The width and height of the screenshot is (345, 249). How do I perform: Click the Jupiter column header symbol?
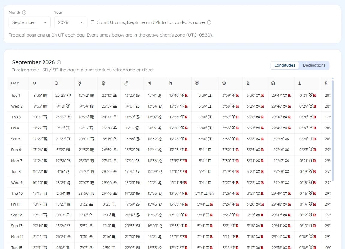[x=149, y=83]
